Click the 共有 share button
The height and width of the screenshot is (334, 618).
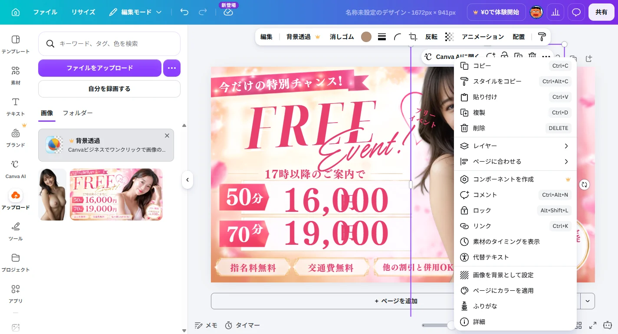pos(602,12)
